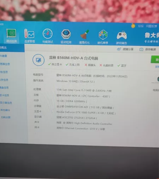Select 显卡信息 sidebar item
The width and height of the screenshot is (159, 179).
[x=4, y=95]
